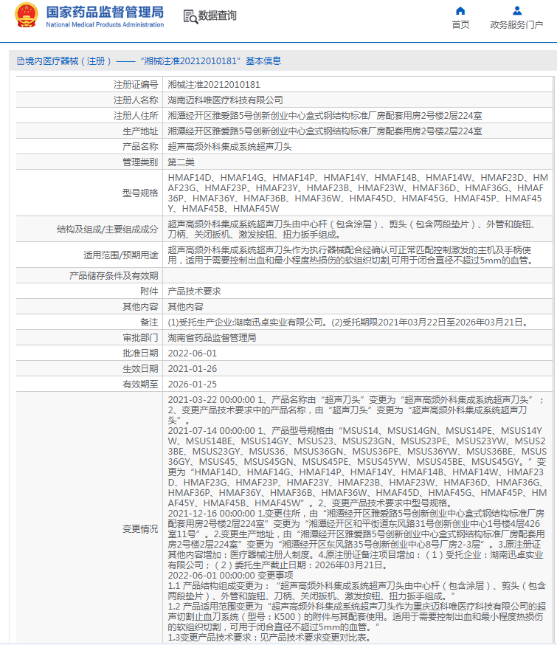Open 其他内容 value link
The image size is (557, 645).
point(185,307)
